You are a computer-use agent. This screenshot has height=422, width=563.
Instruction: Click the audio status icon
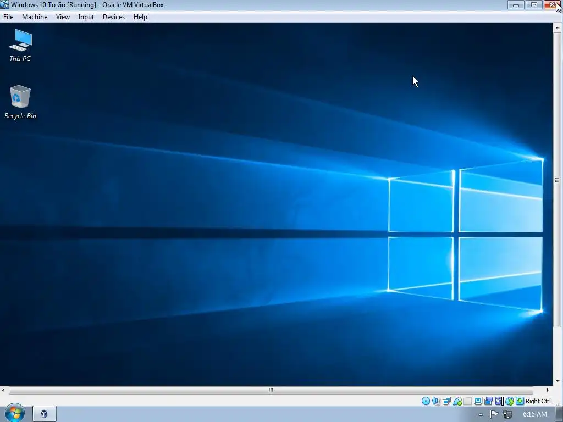pos(436,401)
